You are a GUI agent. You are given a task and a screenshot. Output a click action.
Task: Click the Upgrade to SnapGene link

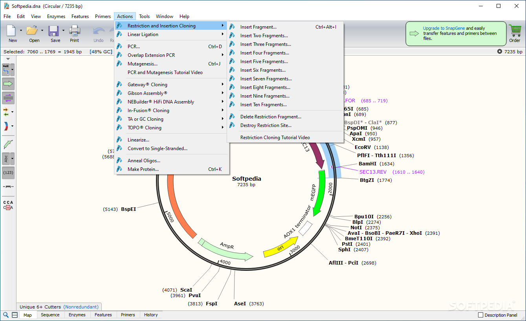[x=444, y=28]
